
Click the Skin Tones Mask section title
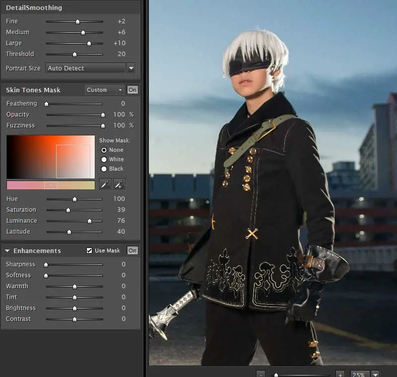click(33, 90)
